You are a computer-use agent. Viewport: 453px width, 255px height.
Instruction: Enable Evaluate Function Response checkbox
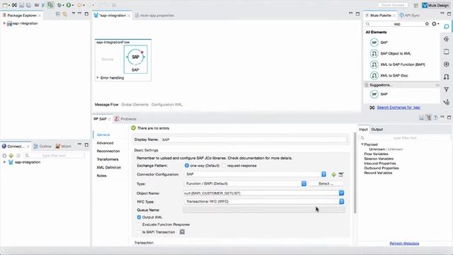click(x=139, y=225)
